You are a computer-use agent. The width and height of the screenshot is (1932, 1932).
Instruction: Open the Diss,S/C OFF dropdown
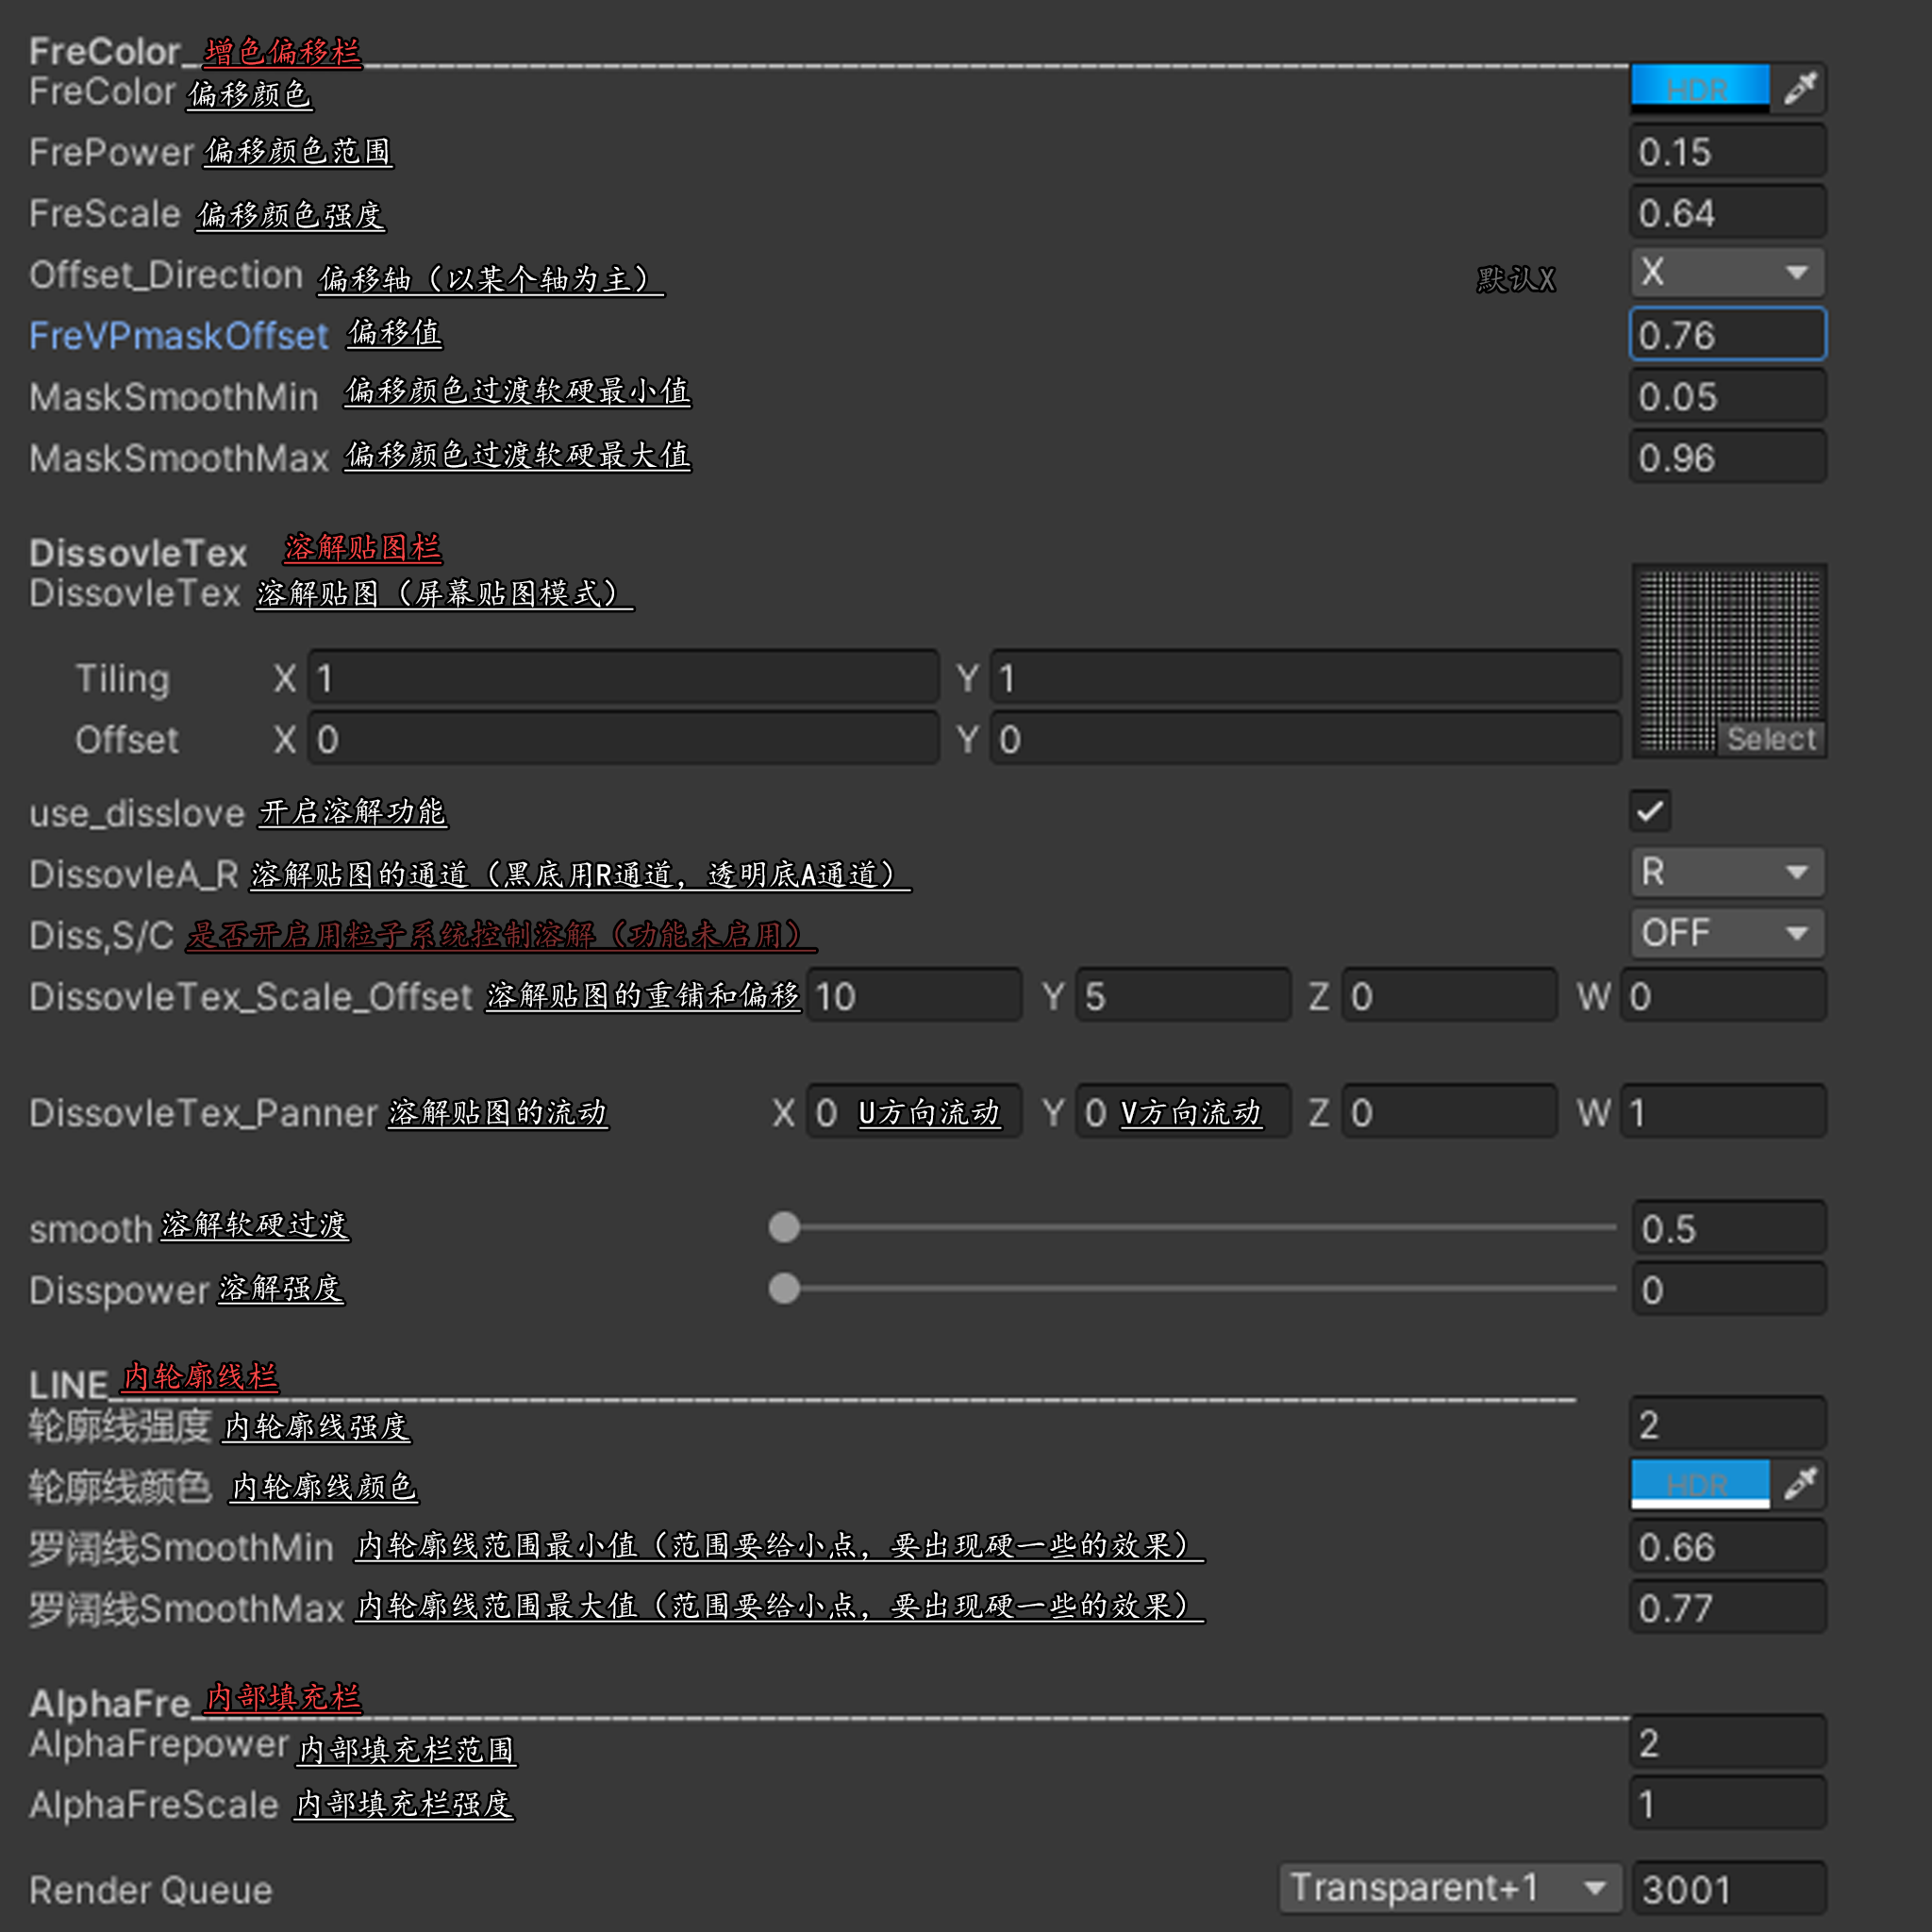(1727, 933)
